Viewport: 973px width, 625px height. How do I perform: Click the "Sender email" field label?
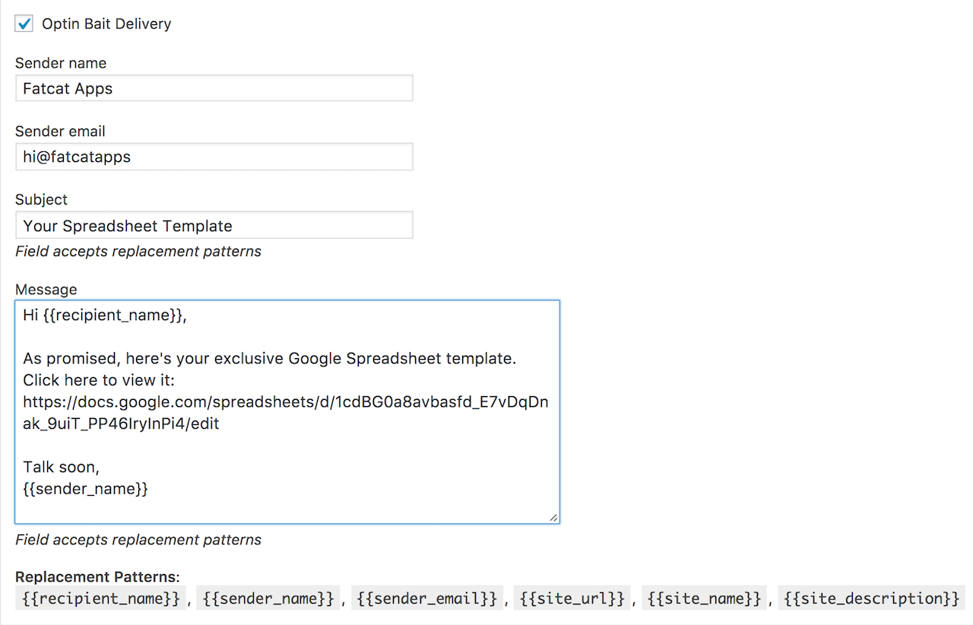pos(60,132)
